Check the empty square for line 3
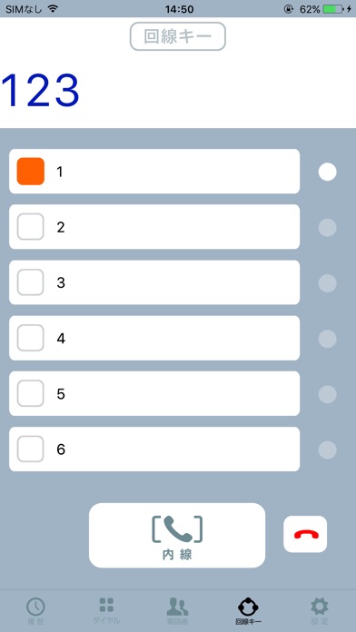The width and height of the screenshot is (356, 632). (x=30, y=282)
